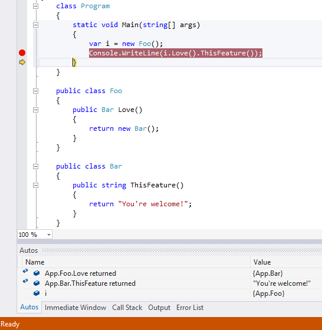The image size is (322, 330).
Task: Click blue cube icon beside App.Foo.Love returned
Action: coord(37,273)
